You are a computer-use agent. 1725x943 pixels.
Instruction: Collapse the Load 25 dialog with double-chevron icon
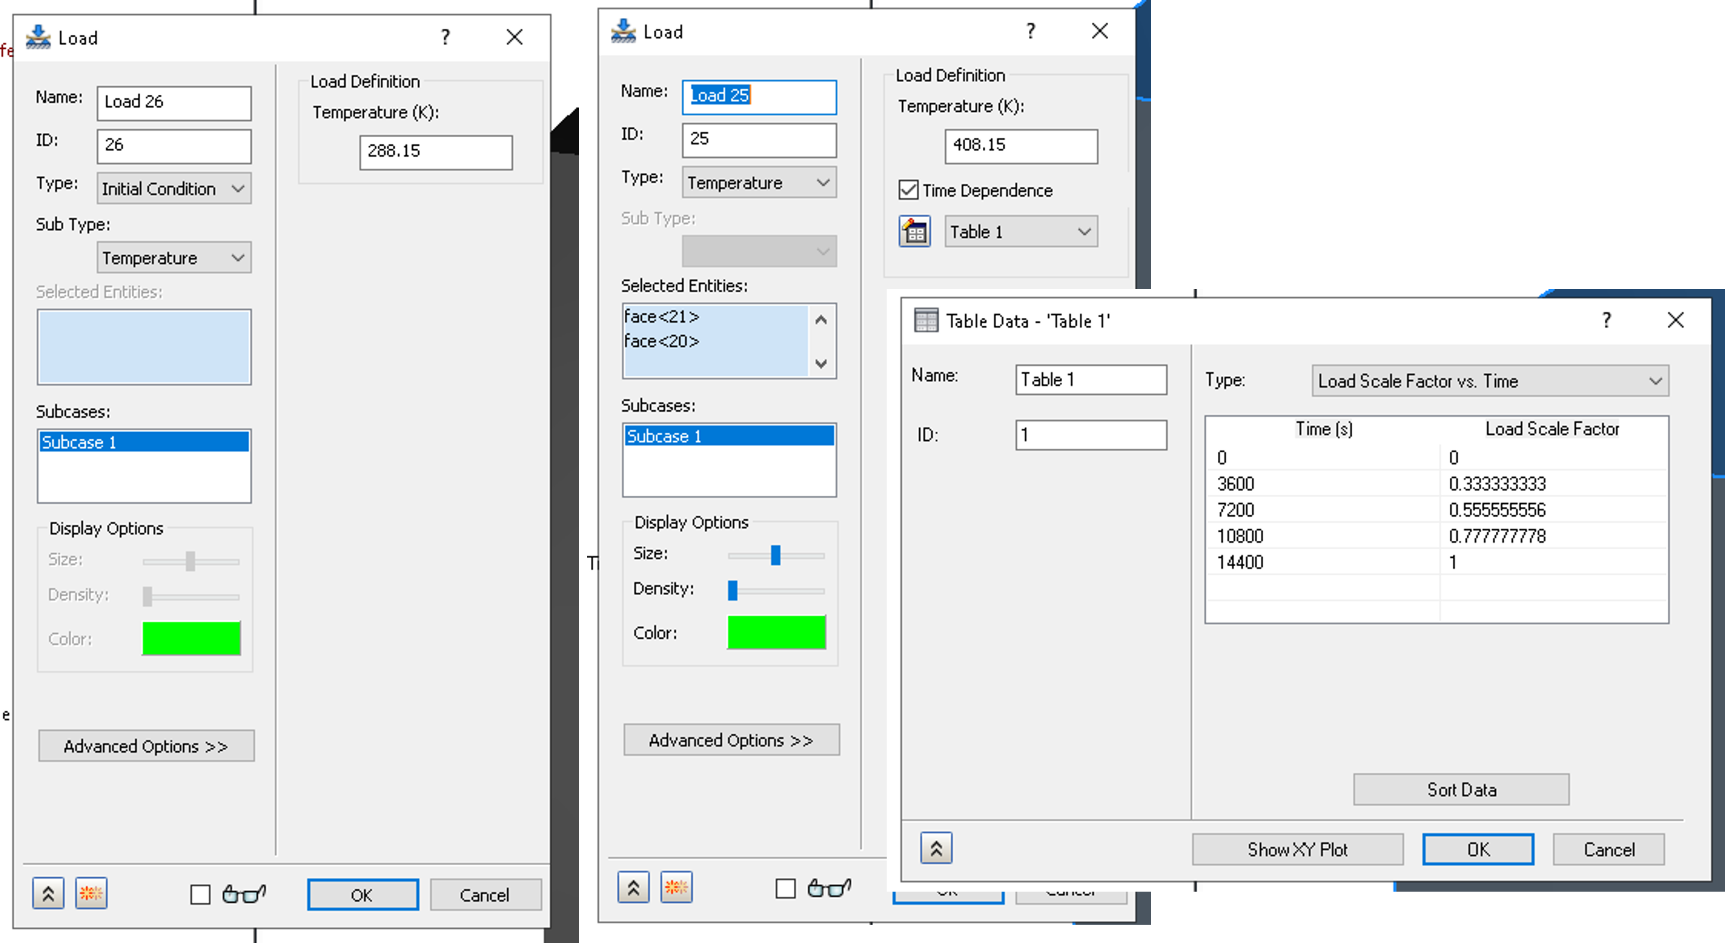tap(633, 888)
